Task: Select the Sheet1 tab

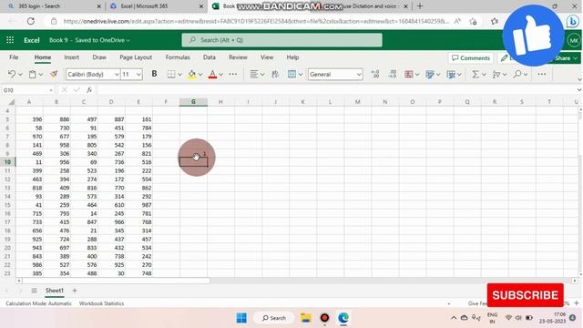Action: (55, 291)
